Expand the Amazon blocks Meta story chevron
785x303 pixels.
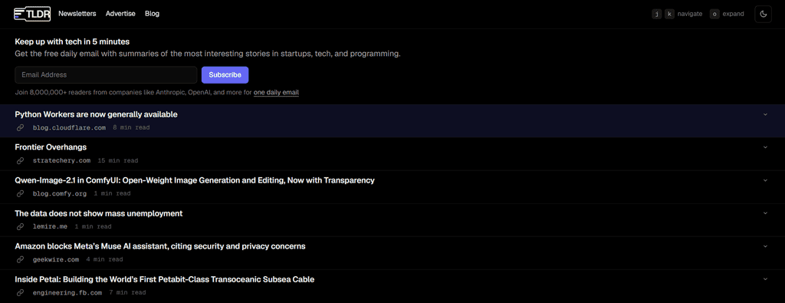(765, 246)
